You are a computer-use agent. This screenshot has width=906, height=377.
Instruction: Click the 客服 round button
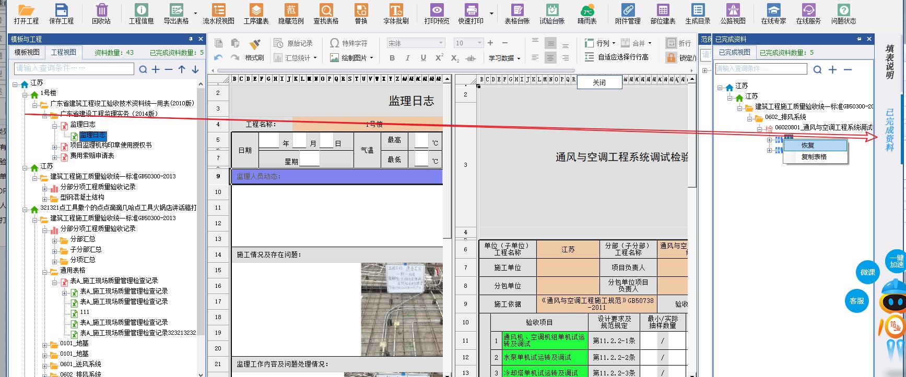click(857, 301)
